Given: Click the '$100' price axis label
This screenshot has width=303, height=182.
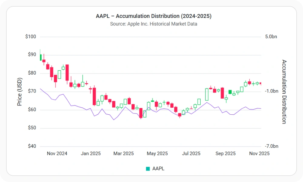Looking at the screenshot, I should (31, 37).
